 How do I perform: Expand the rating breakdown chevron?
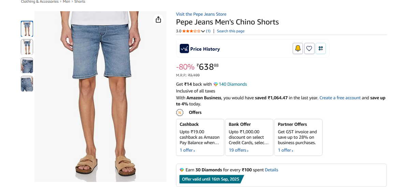point(203,31)
